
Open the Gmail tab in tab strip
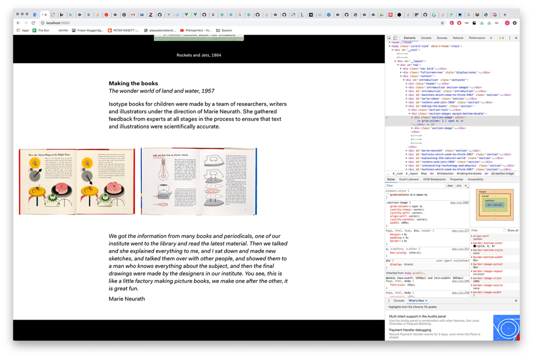pyautogui.click(x=133, y=15)
